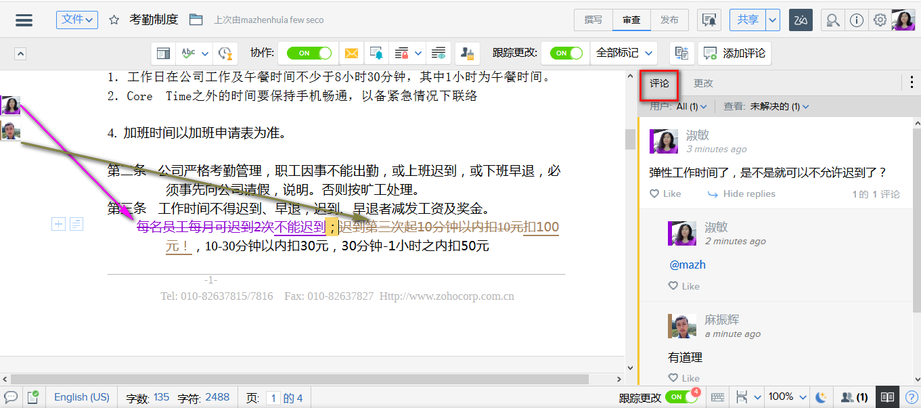Click 添加评论 to add a comment
921x408 pixels.
pyautogui.click(x=735, y=52)
